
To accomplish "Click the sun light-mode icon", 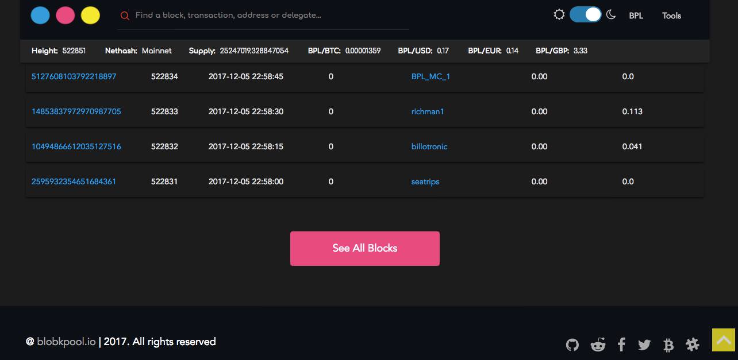I will coord(559,15).
